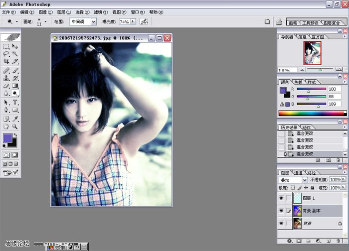349x251 pixels.
Task: Select the Pen tool
Action: pyautogui.click(x=6, y=110)
